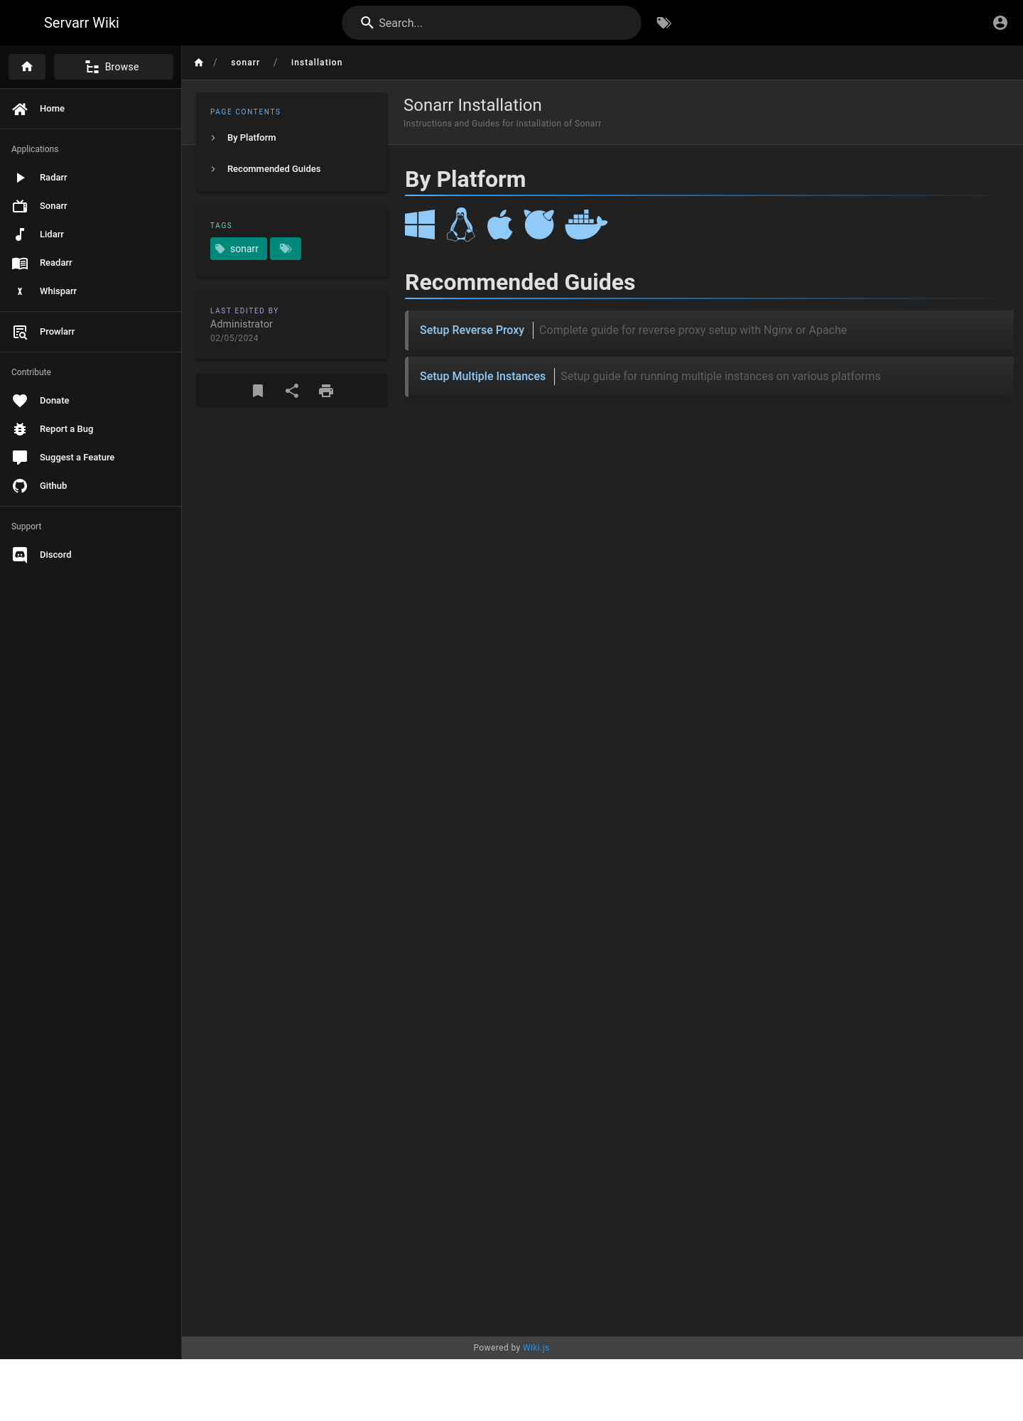Open the Browse navigation mode
Viewport: 1023px width, 1421px height.
(114, 67)
